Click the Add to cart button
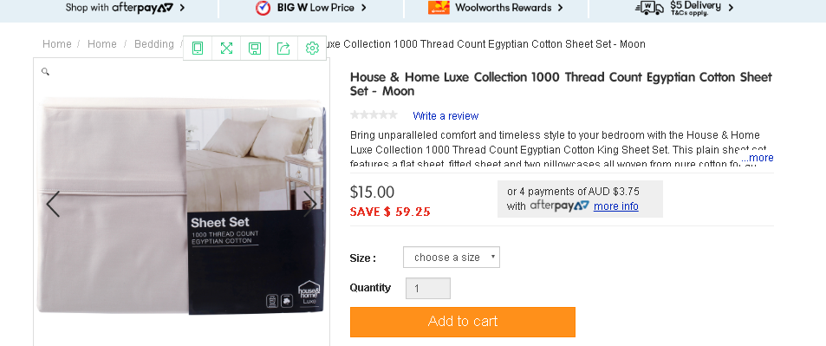 pyautogui.click(x=463, y=322)
